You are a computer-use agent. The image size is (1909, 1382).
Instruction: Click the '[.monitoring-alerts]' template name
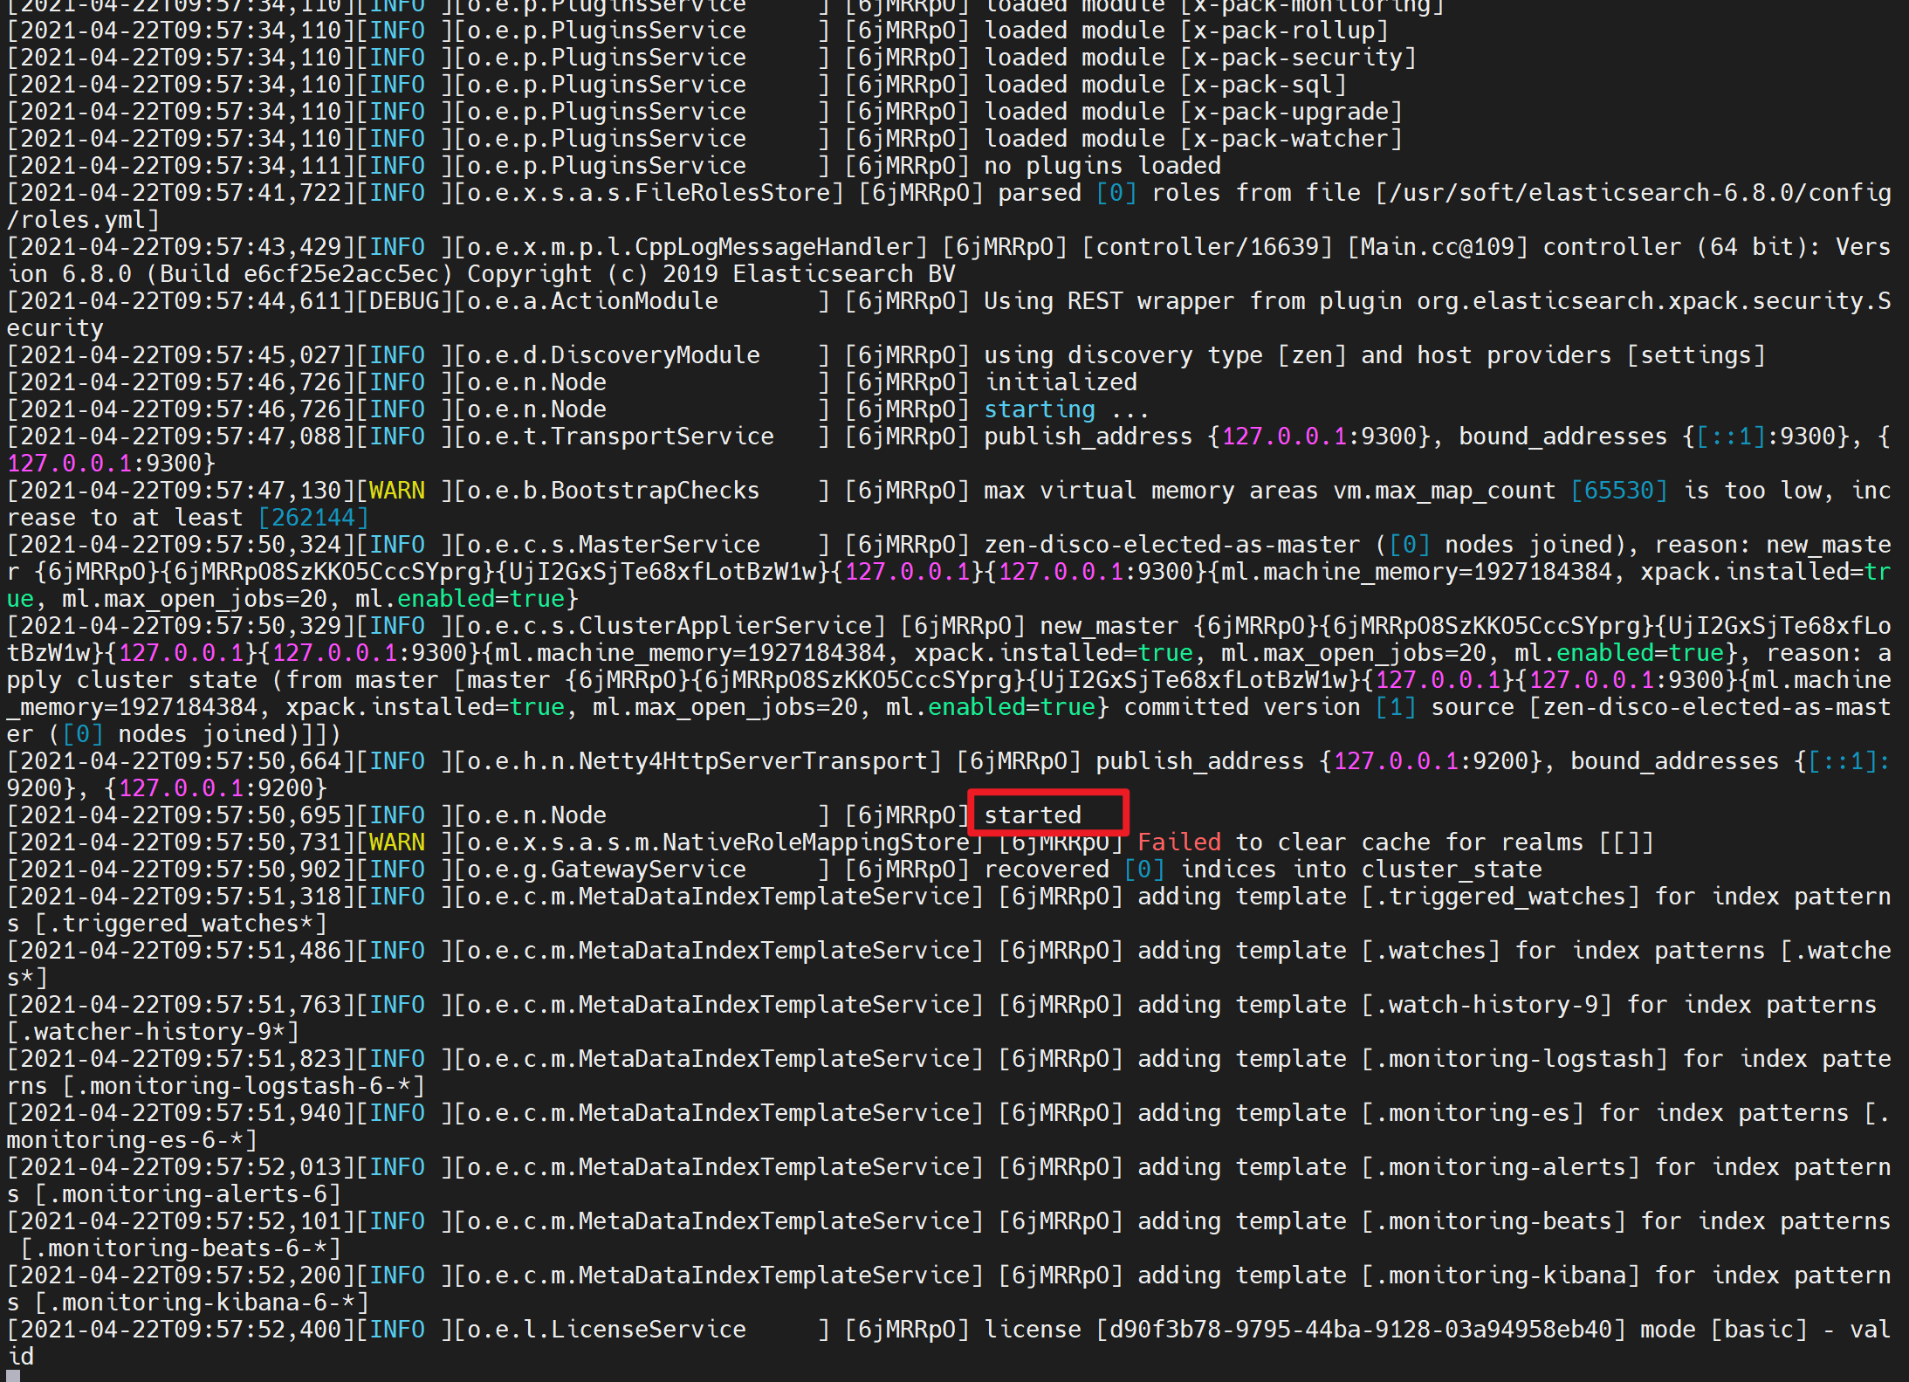point(1500,1167)
